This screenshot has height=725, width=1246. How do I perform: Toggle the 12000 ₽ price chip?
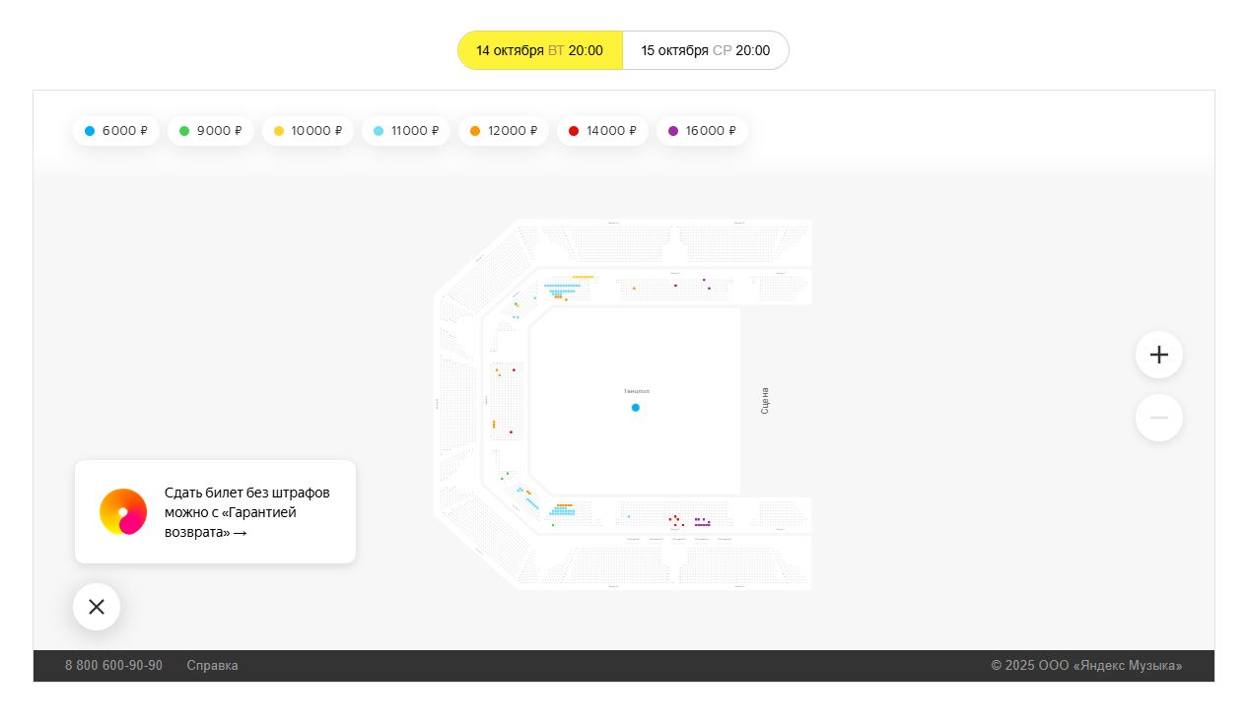(503, 131)
